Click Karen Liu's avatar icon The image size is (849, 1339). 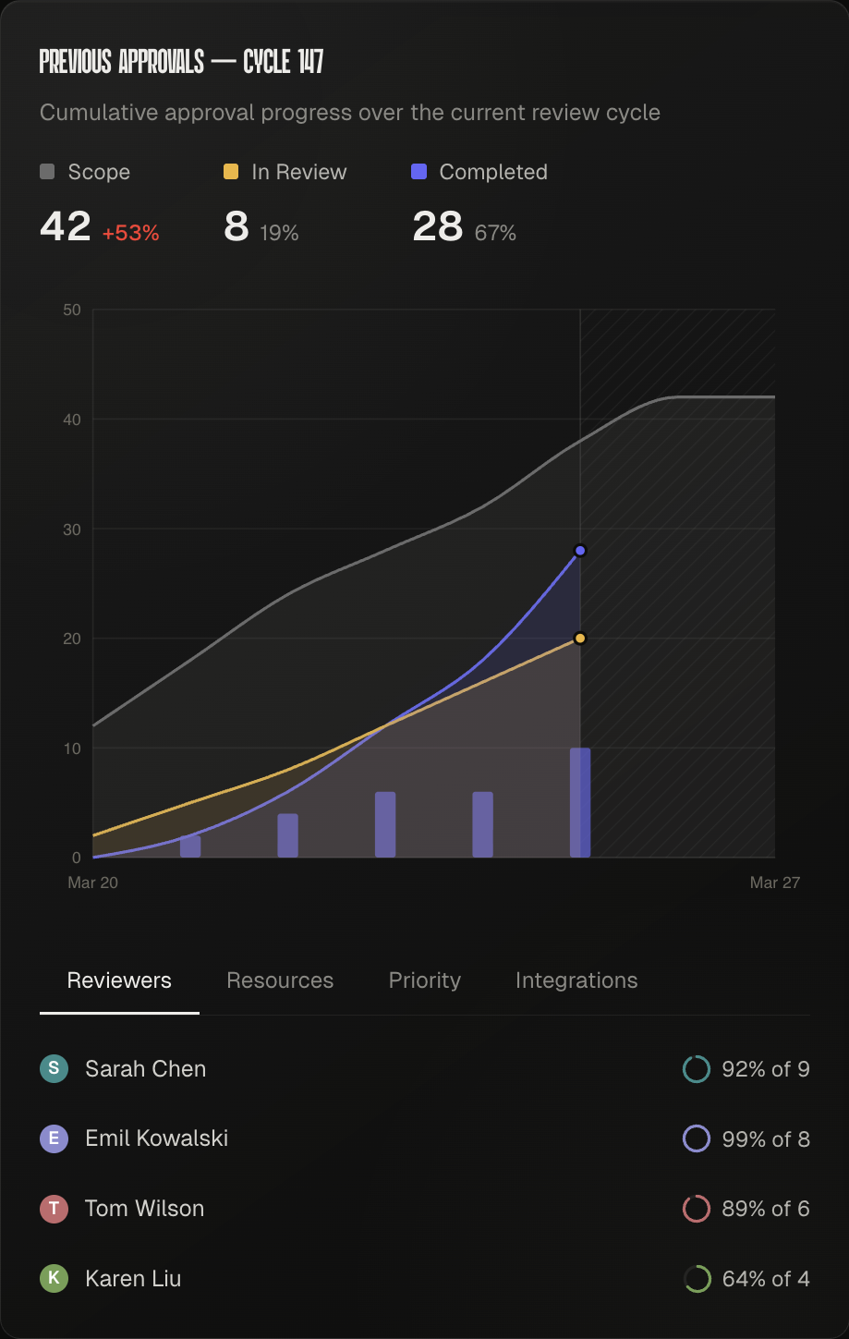click(x=54, y=1279)
